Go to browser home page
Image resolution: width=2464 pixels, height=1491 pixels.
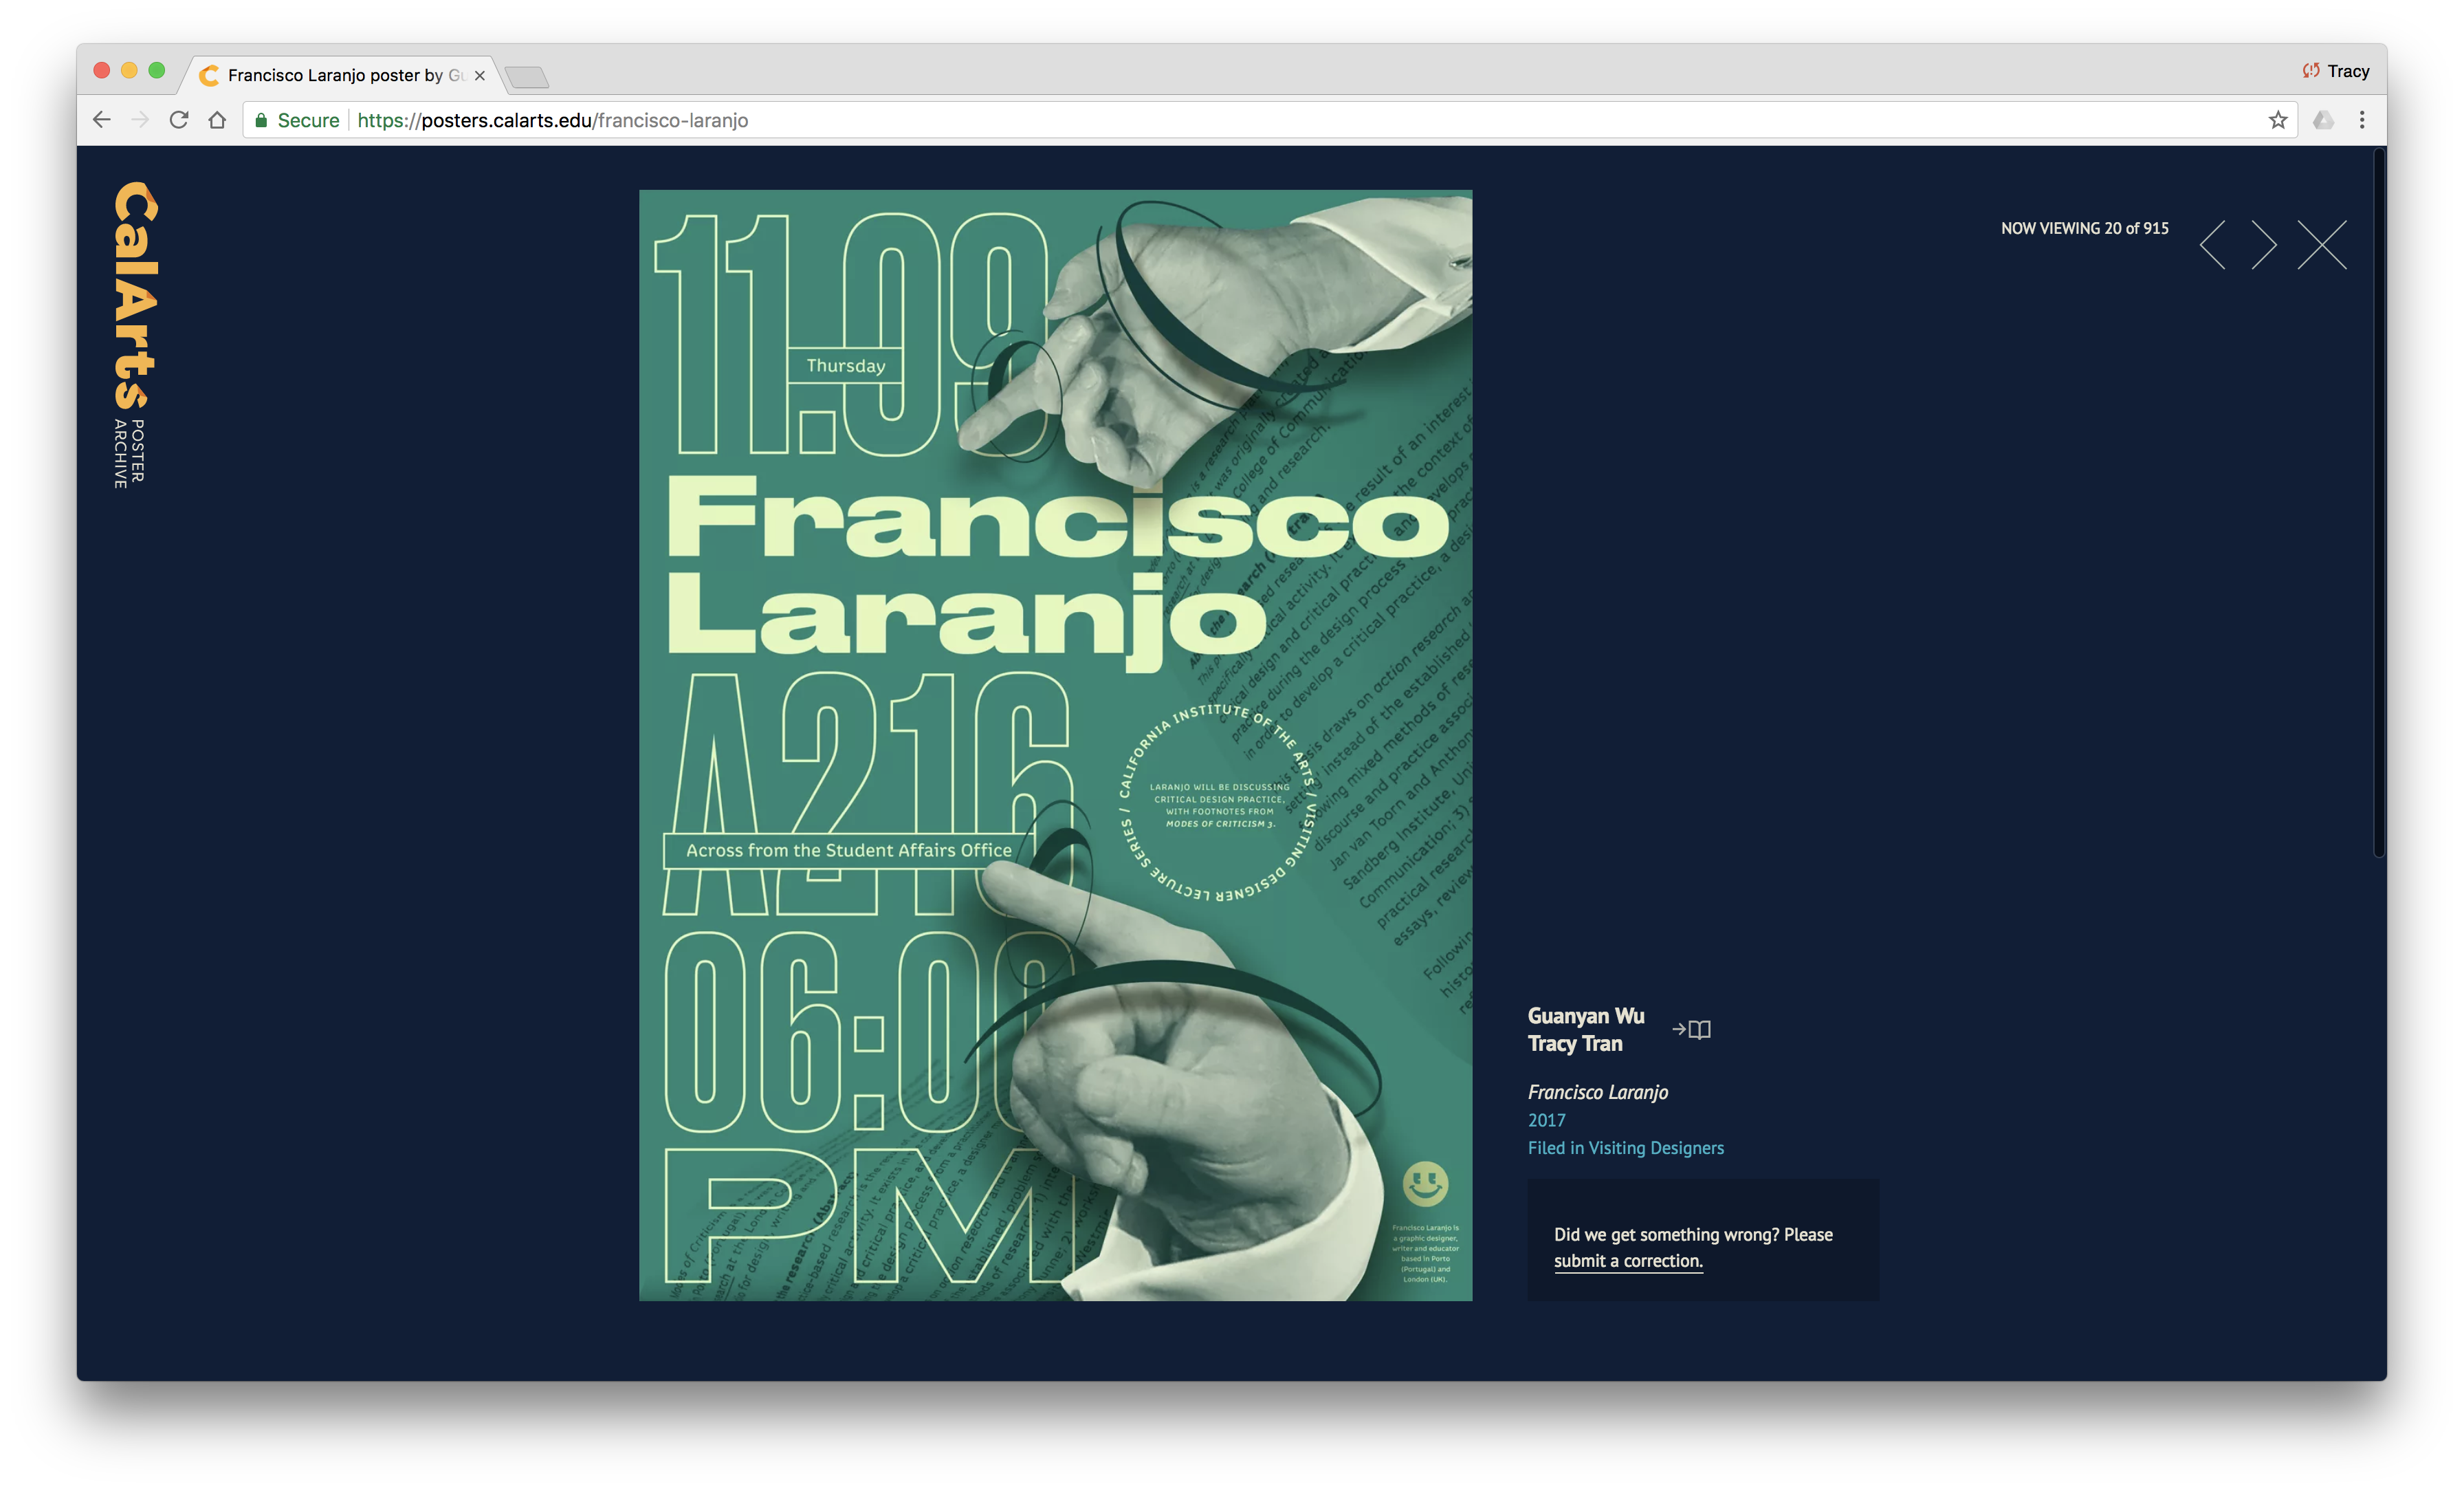click(217, 120)
